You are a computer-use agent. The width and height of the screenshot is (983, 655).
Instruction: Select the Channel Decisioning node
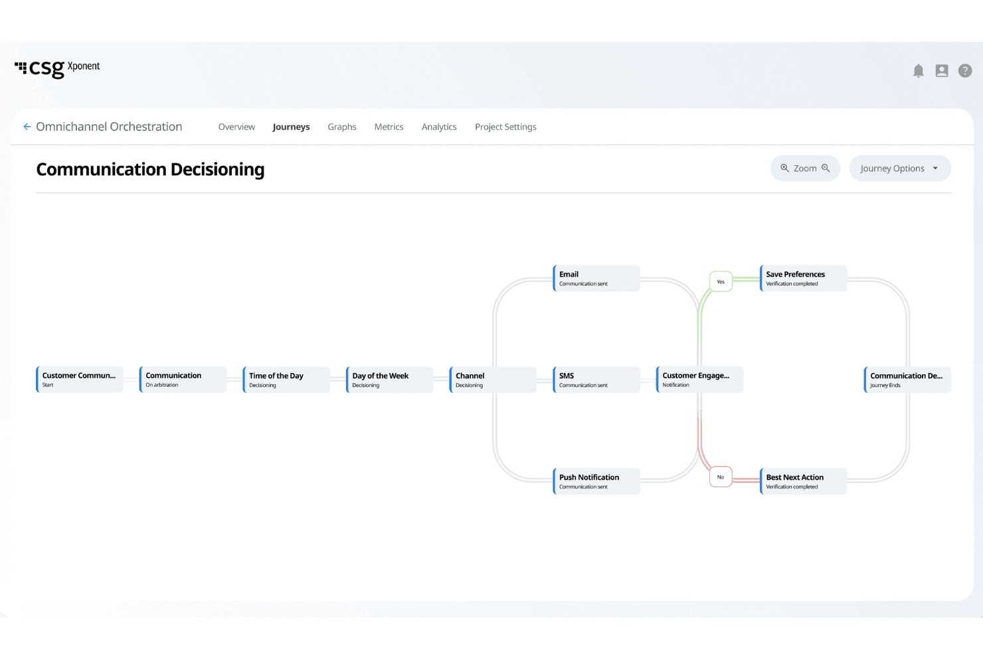(x=493, y=380)
